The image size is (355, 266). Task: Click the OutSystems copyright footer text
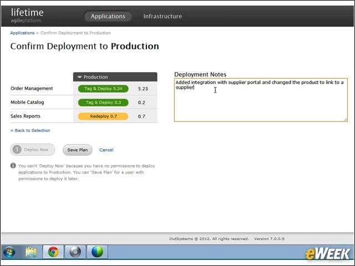[x=209, y=239]
